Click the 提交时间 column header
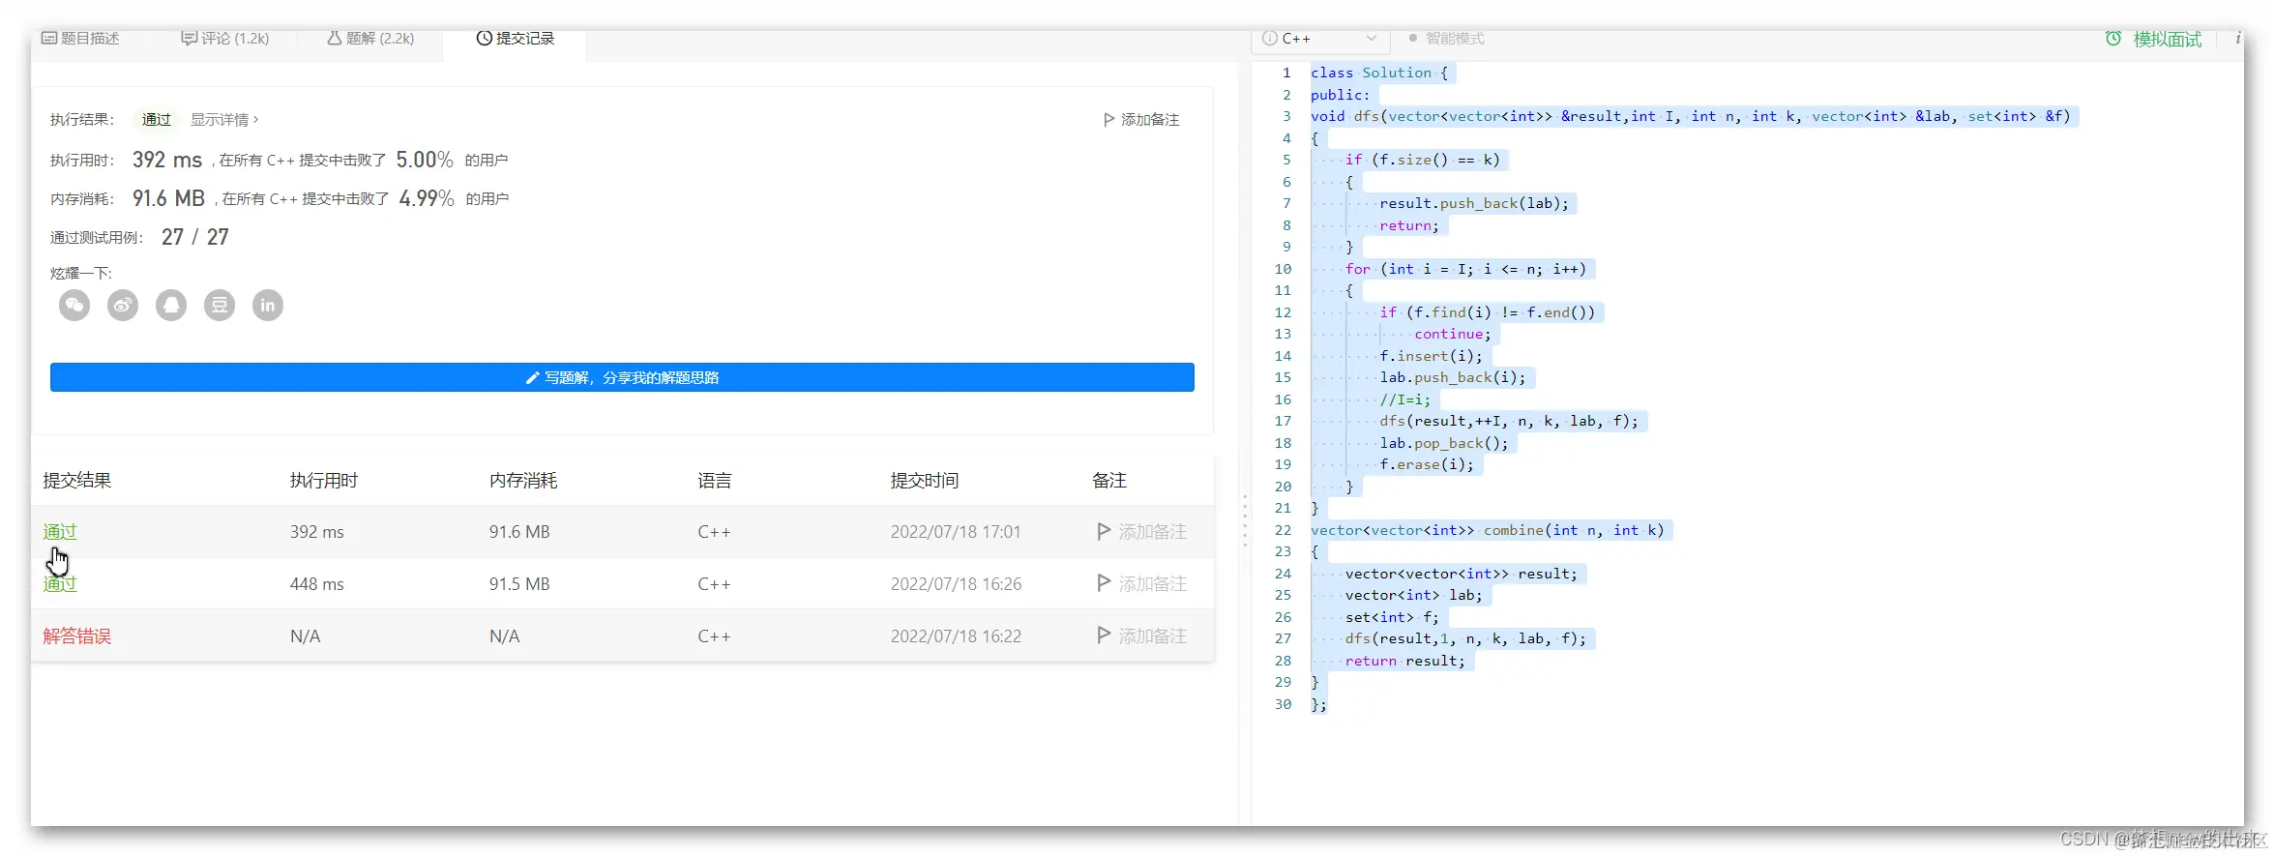The image size is (2275, 857). (x=925, y=481)
